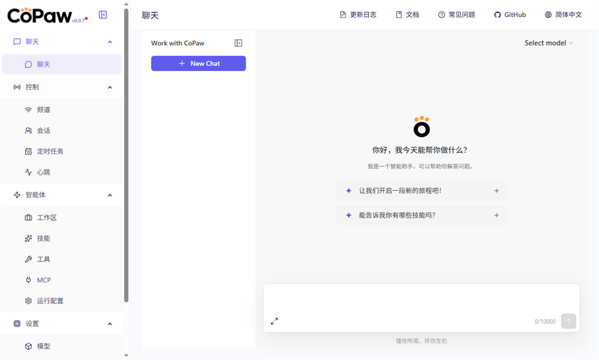This screenshot has width=599, height=360.
Task: Click the 控制 broadcast icon
Action: click(x=17, y=87)
